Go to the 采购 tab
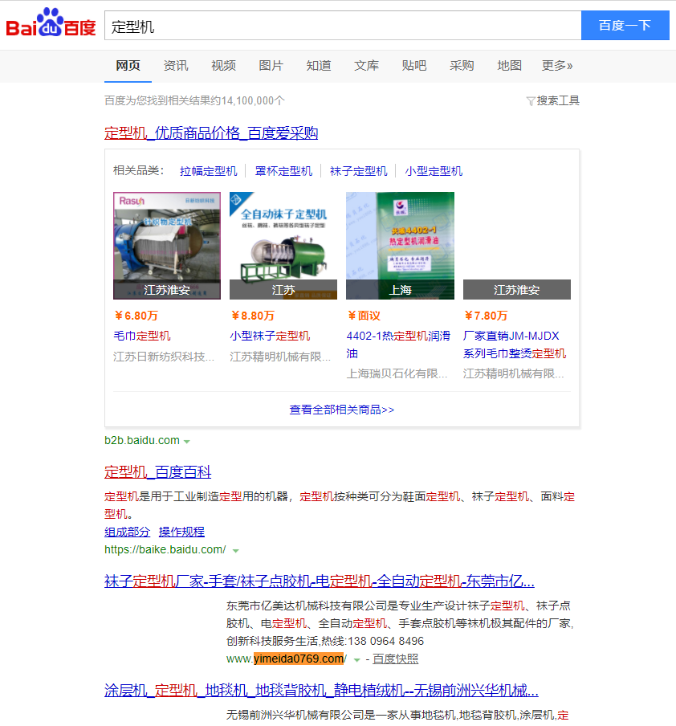The image size is (676, 726). (462, 66)
